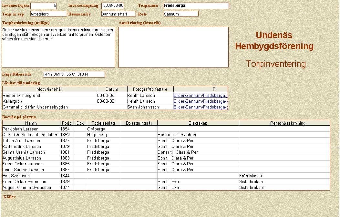Click the Torpnamn field showing Fredsberga

[196, 6]
